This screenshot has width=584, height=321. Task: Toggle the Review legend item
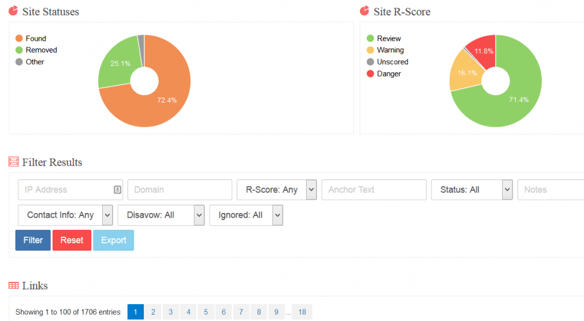384,39
